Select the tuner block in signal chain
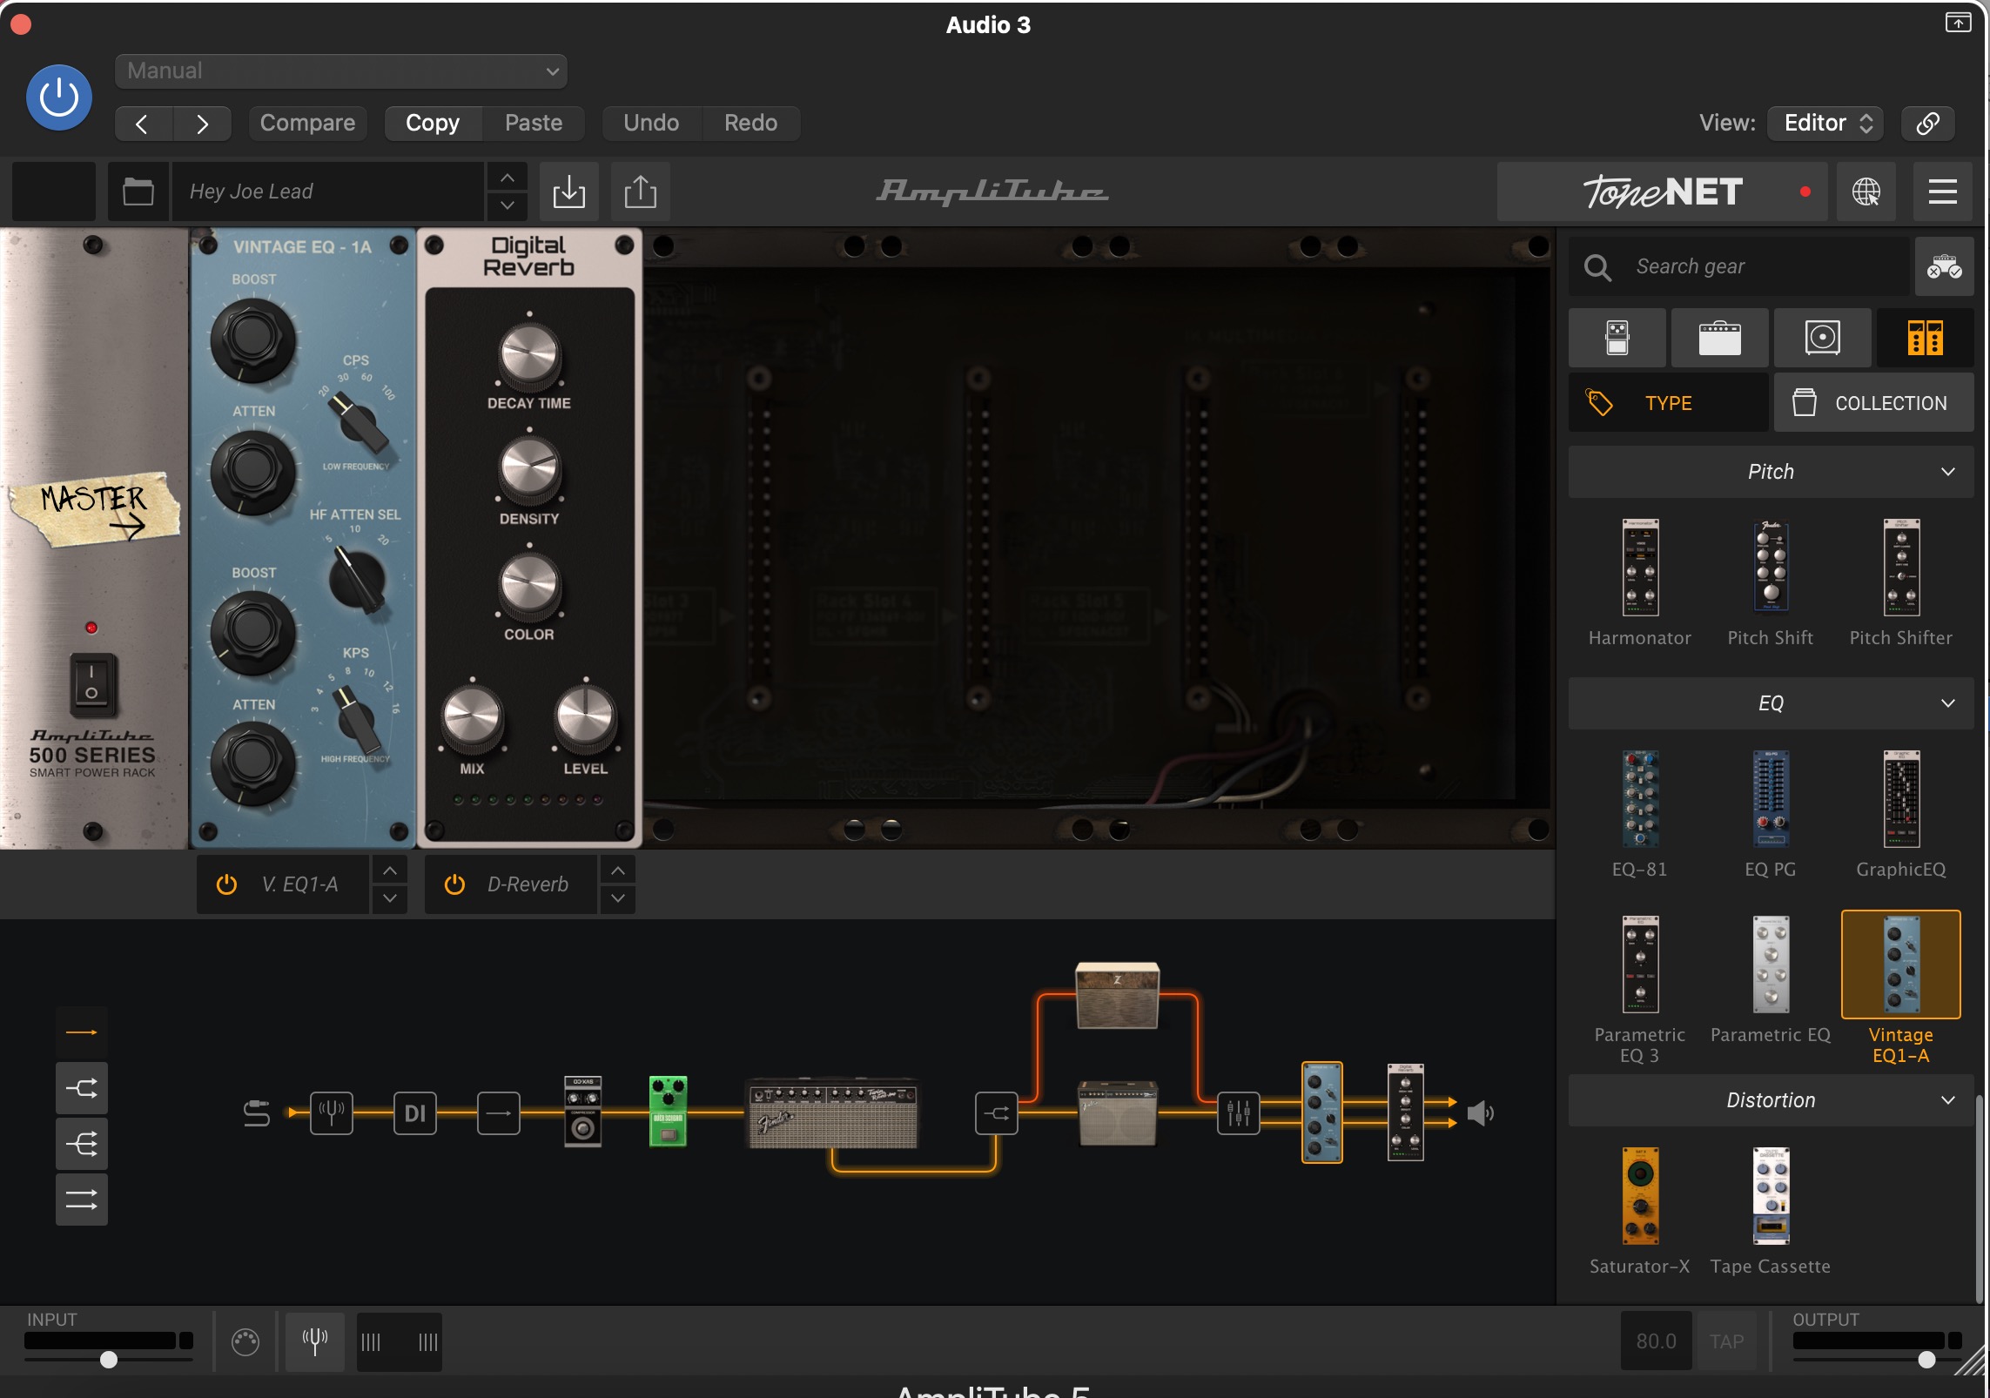The width and height of the screenshot is (1990, 1398). [x=332, y=1112]
